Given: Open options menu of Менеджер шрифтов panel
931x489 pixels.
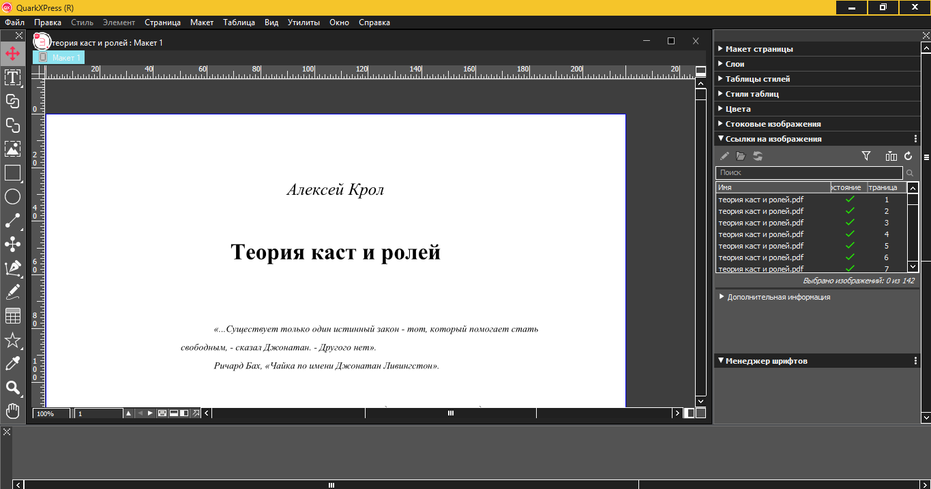Looking at the screenshot, I should [x=915, y=361].
